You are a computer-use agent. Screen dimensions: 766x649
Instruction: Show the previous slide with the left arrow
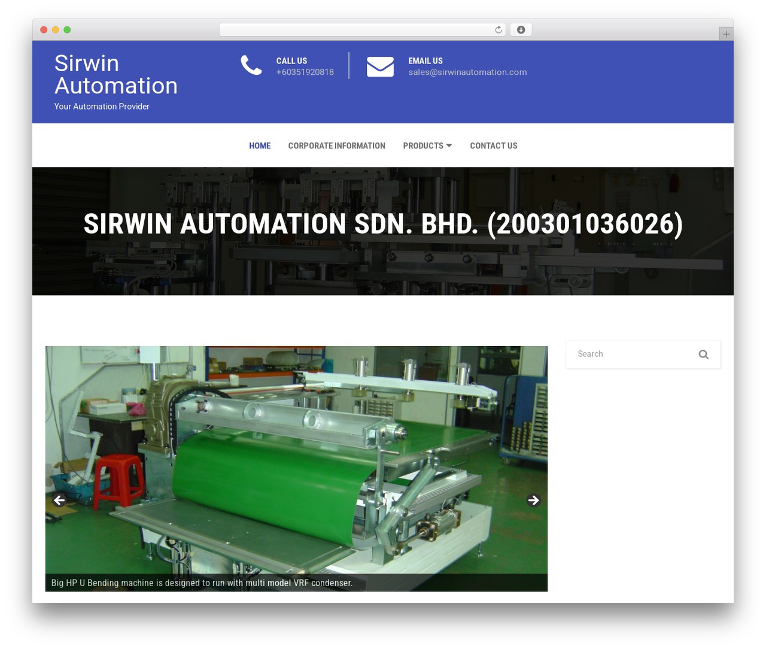tap(59, 500)
